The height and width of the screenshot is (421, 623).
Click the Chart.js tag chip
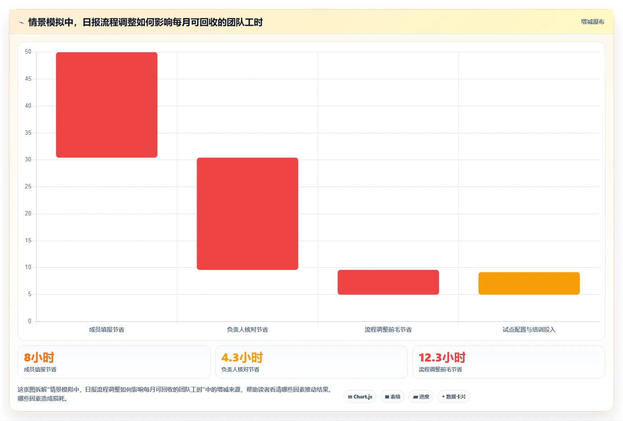click(360, 397)
